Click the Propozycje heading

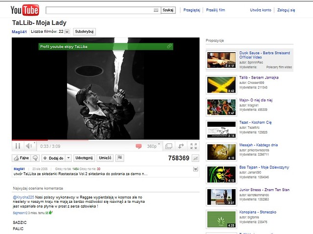tap(215, 40)
